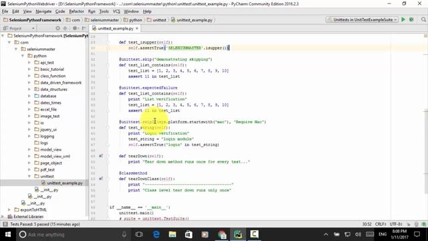Switch to PyCharm taskbar icon
The image size is (428, 241).
238,234
